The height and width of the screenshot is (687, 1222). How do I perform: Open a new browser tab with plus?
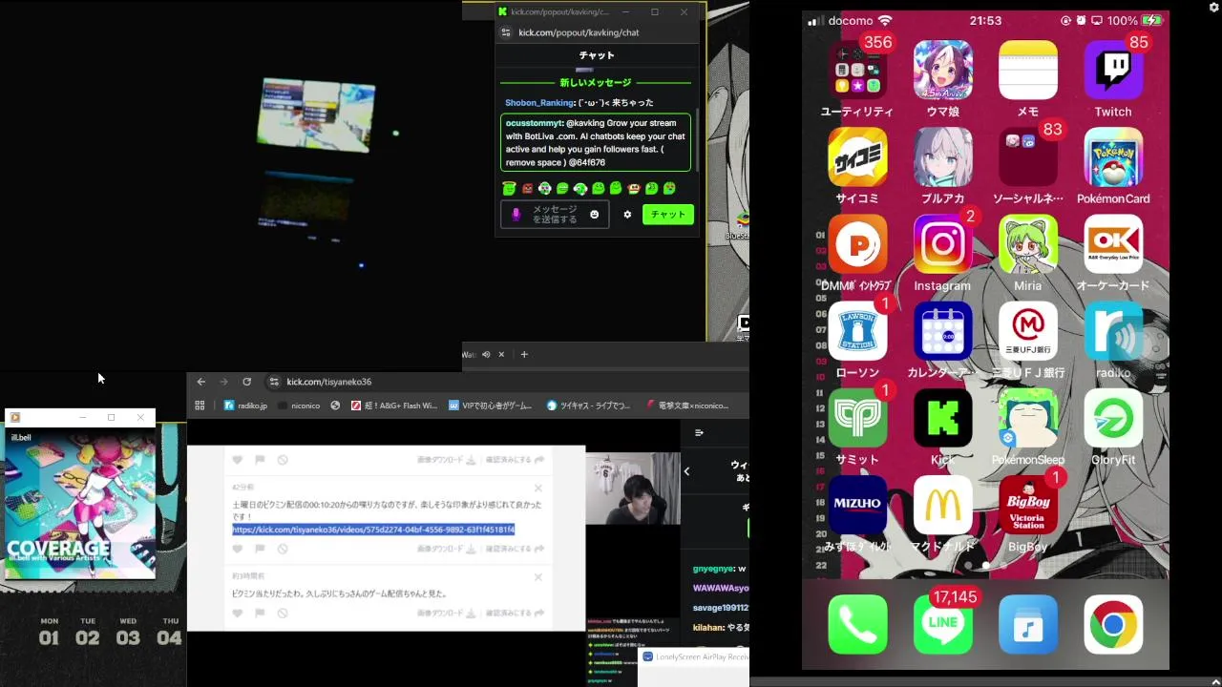coord(523,355)
